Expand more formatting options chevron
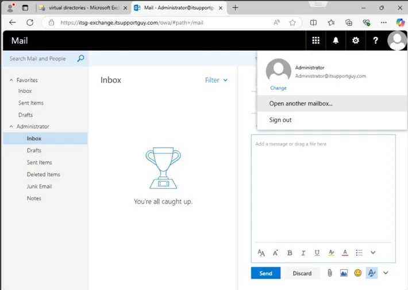408x290 pixels. pyautogui.click(x=373, y=253)
